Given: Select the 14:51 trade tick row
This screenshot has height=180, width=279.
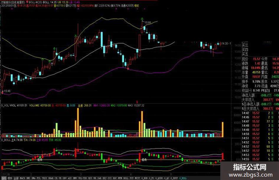Looking at the screenshot, I should tap(260, 138).
